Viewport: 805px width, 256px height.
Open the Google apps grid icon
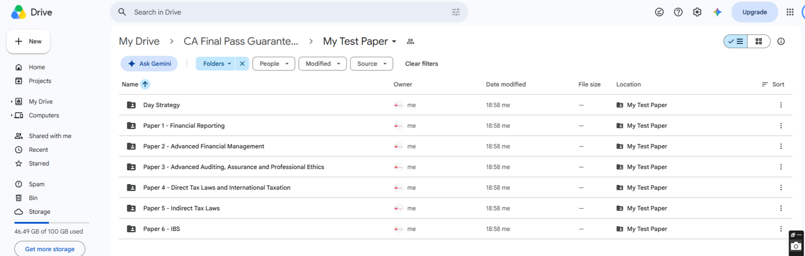tap(790, 12)
